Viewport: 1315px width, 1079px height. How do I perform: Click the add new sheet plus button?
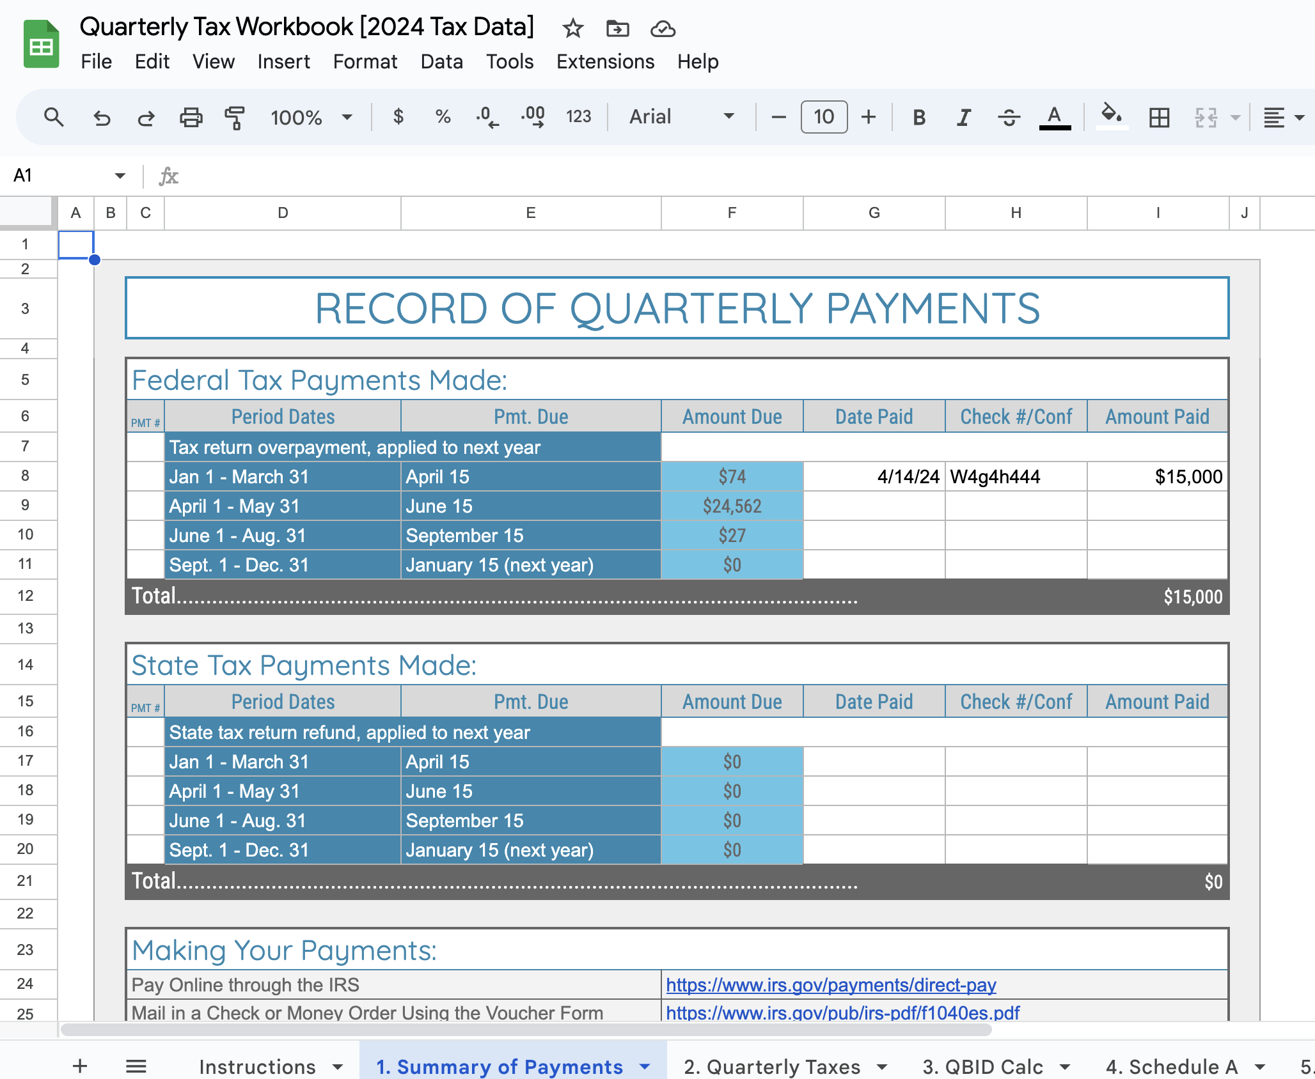click(x=80, y=1066)
